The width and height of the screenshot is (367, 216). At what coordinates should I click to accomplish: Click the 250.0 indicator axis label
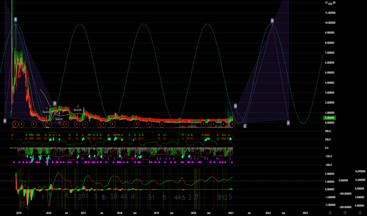click(328, 139)
